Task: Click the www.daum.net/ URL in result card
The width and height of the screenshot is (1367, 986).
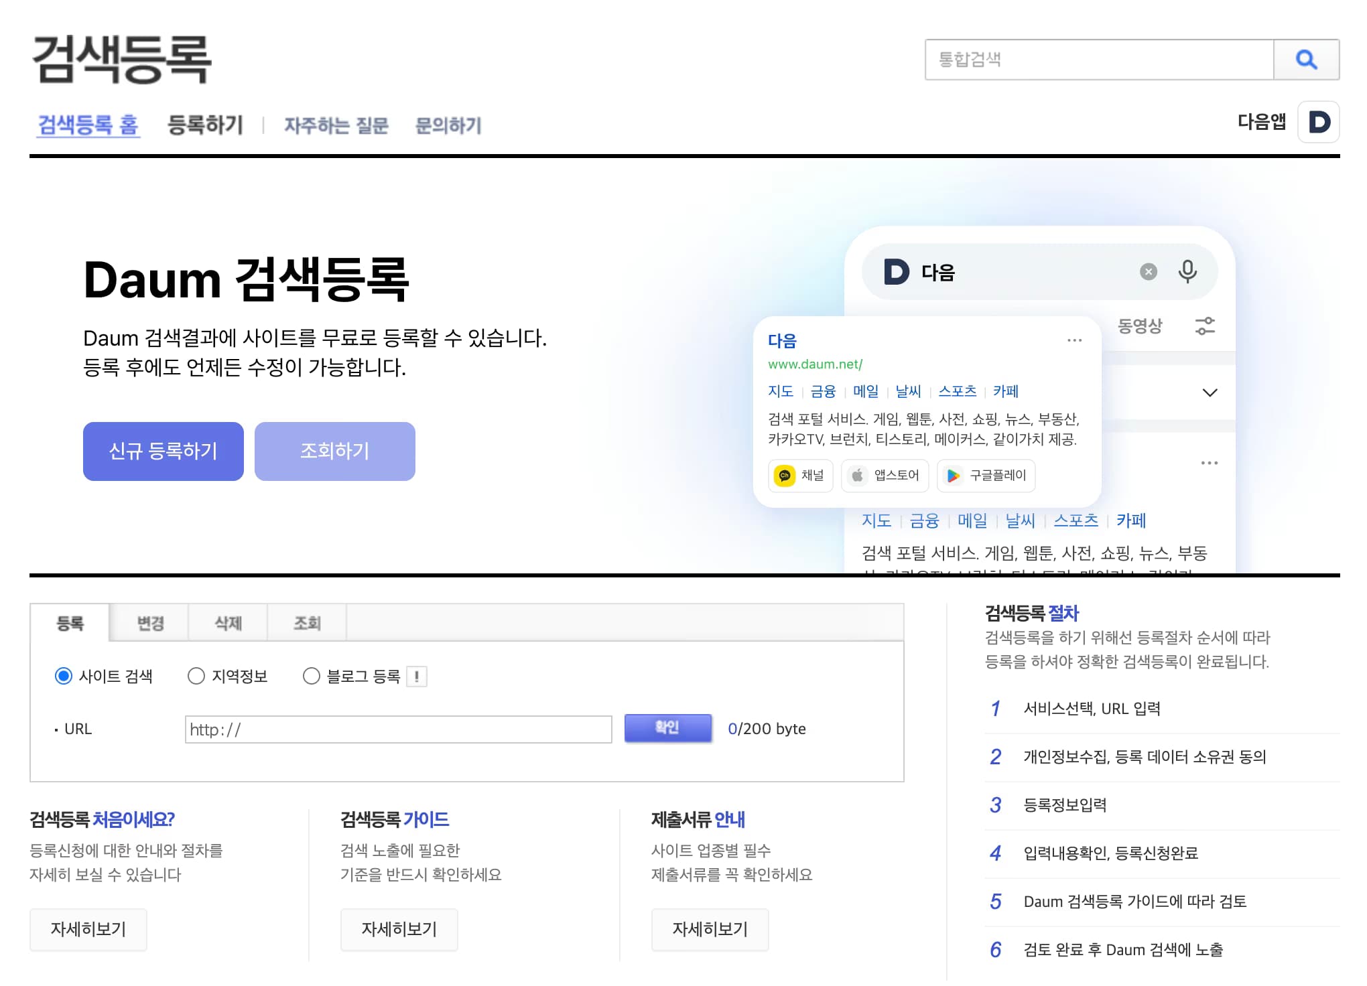Action: (x=815, y=364)
